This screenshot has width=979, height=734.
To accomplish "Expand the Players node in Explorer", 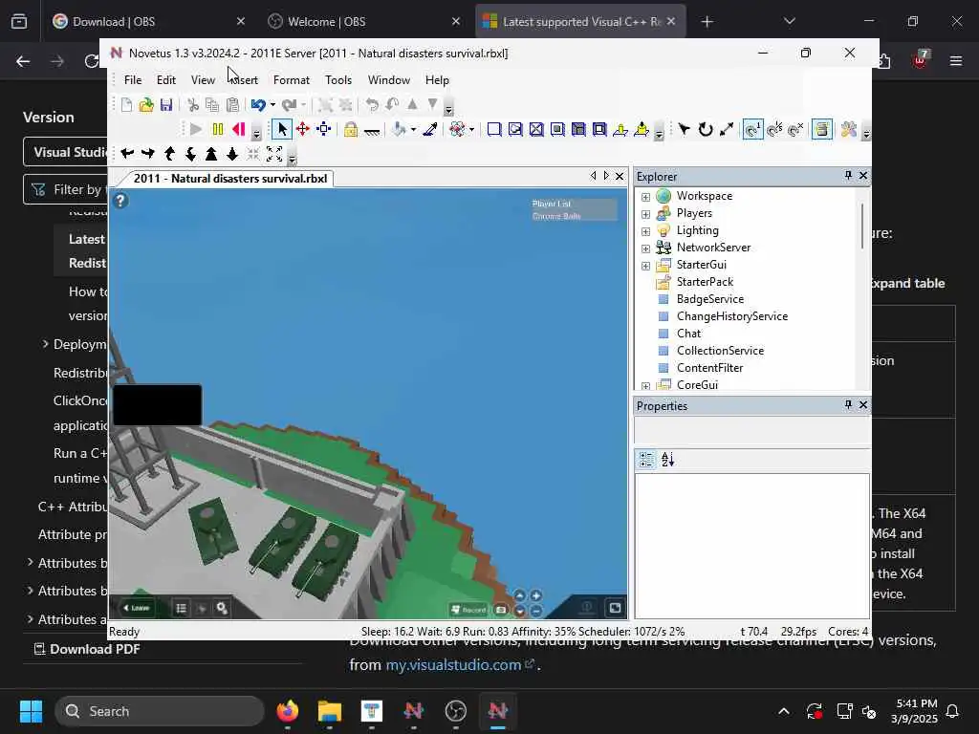I will coord(645,214).
